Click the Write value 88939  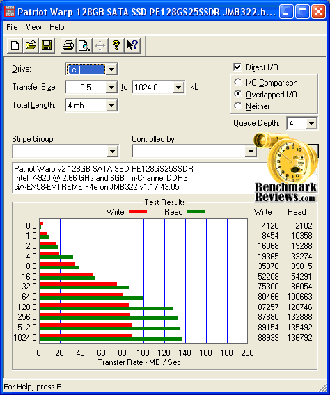(268, 337)
